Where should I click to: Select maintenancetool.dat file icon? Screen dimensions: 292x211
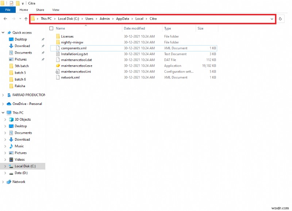pyautogui.click(x=58, y=60)
